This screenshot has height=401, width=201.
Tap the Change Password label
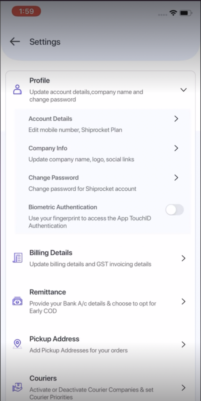[53, 177]
